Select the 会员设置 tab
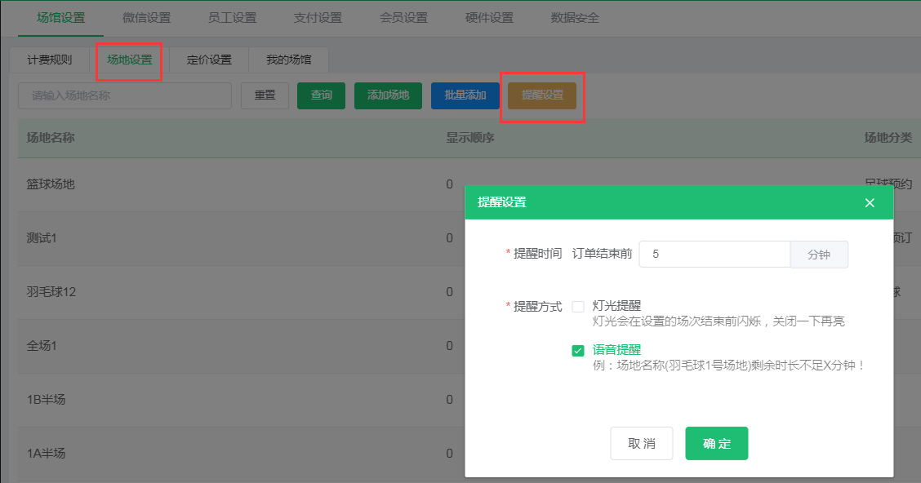This screenshot has height=483, width=921. point(404,18)
